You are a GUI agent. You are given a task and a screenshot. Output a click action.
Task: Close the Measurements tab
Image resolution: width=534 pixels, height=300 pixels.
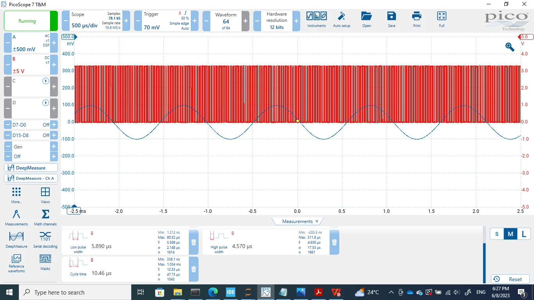pyautogui.click(x=317, y=221)
